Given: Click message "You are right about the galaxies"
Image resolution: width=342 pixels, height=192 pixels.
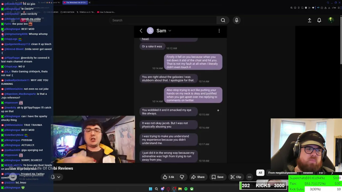Looking at the screenshot, I should [x=169, y=79].
